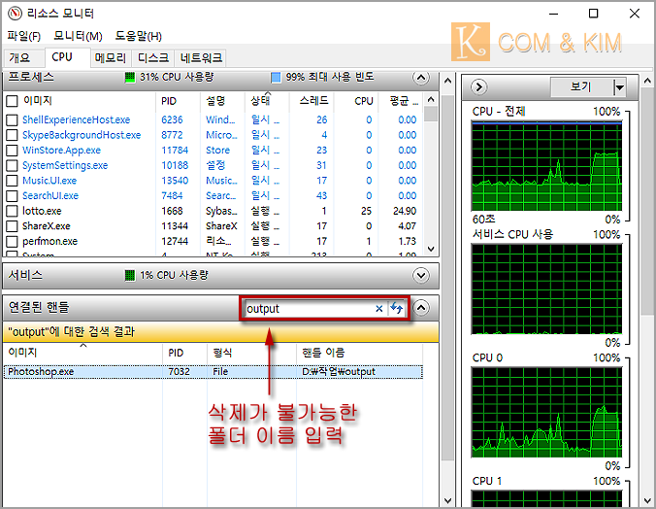Open the 보기 dropdown arrow
The height and width of the screenshot is (509, 656).
coord(619,87)
